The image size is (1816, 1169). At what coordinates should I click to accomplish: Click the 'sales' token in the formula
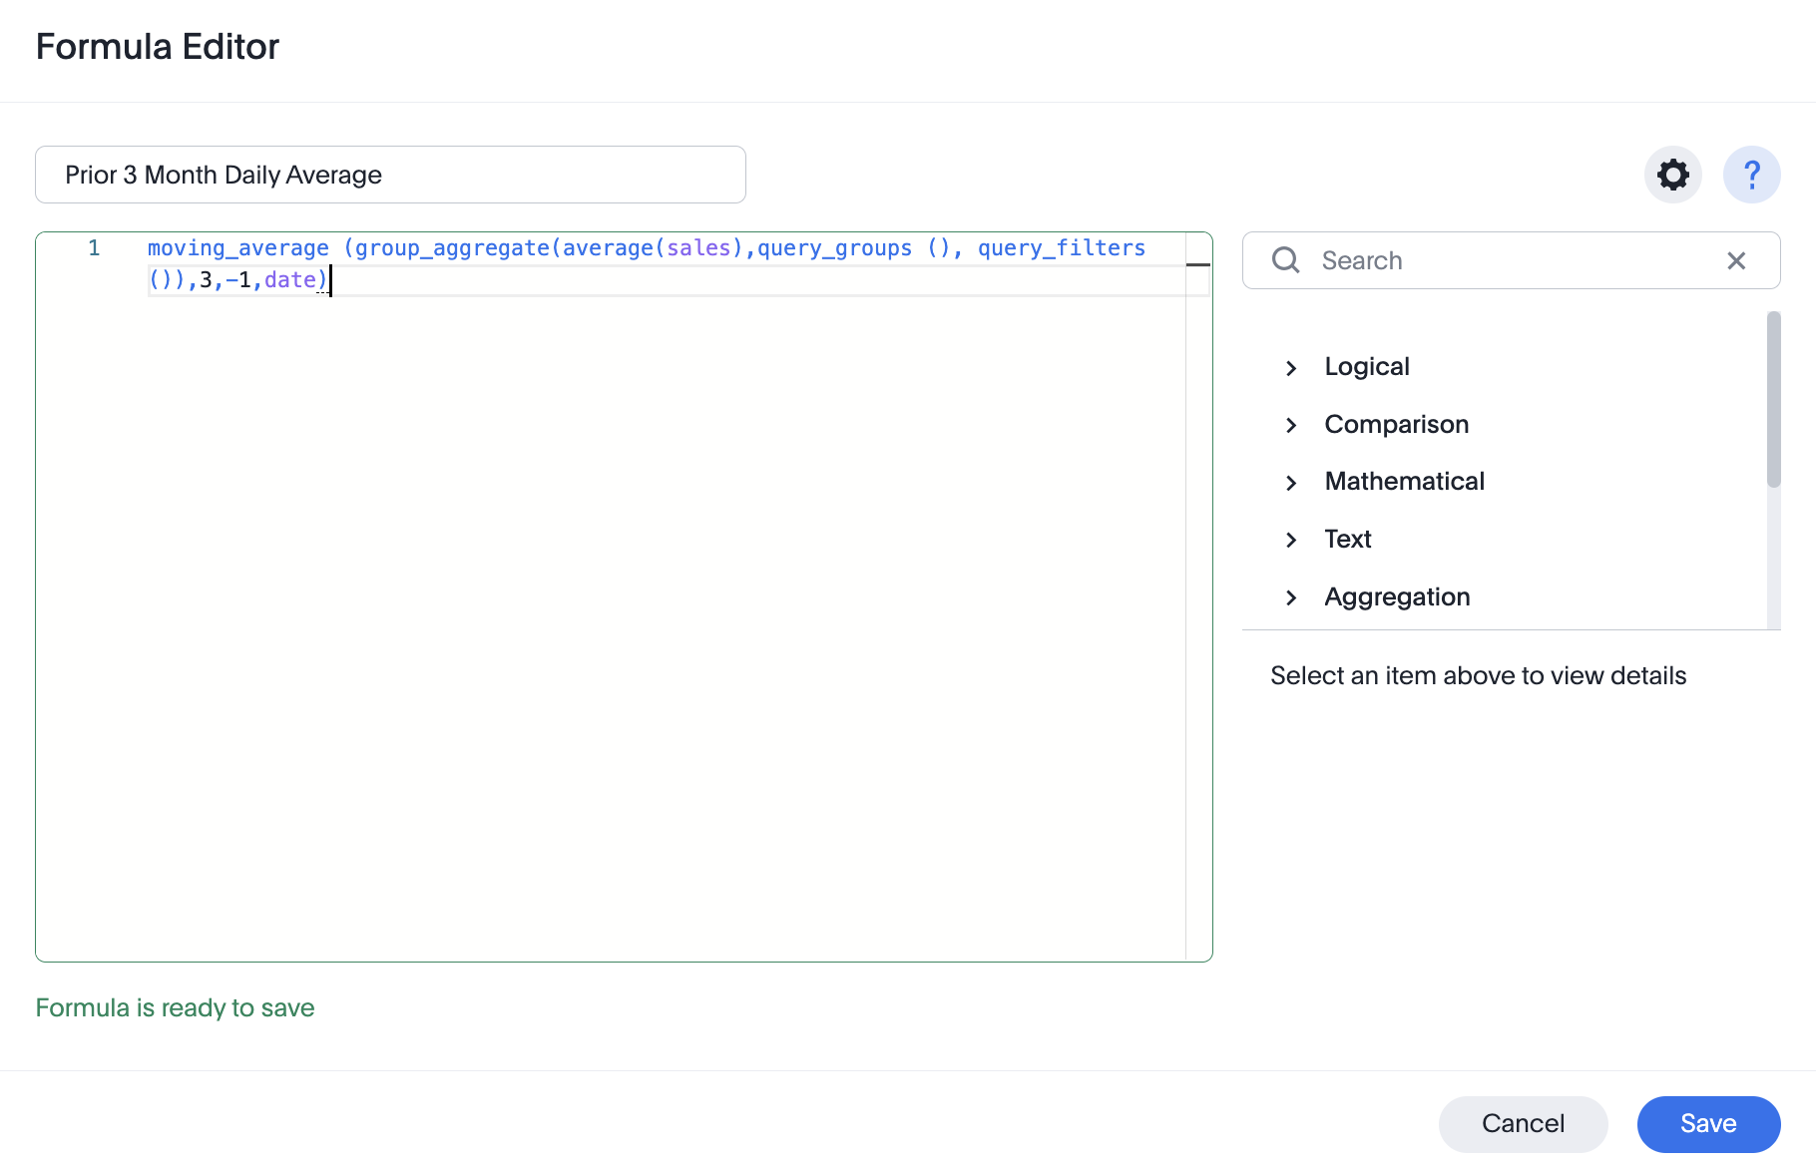coord(698,248)
